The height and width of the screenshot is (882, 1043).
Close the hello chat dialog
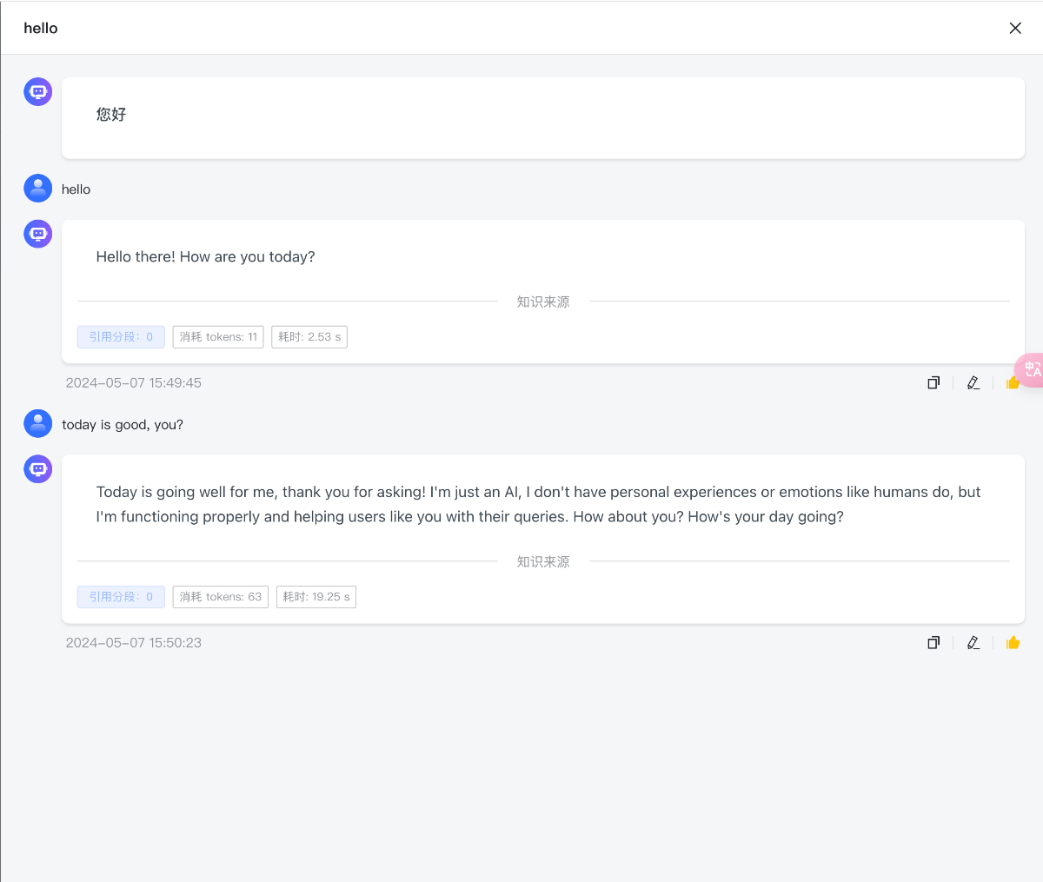[x=1015, y=28]
